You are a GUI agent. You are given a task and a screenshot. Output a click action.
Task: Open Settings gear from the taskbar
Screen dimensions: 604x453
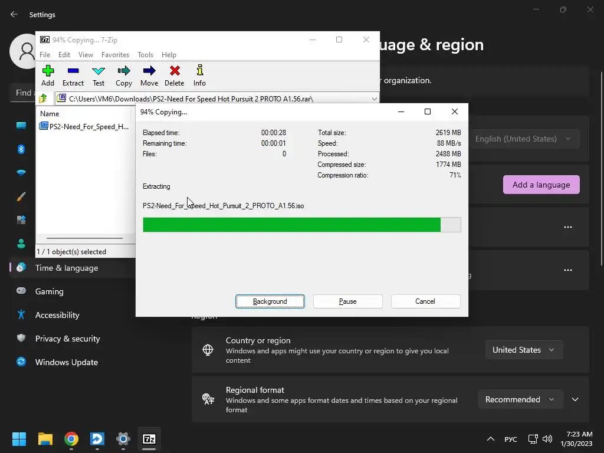pos(123,439)
